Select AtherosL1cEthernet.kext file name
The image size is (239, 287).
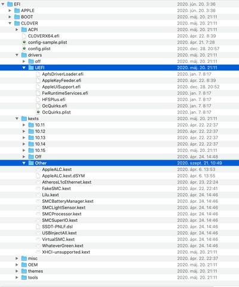coord(67,182)
